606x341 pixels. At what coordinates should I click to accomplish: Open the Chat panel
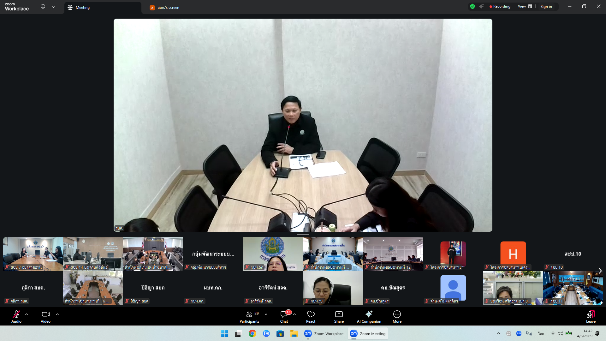point(284,317)
